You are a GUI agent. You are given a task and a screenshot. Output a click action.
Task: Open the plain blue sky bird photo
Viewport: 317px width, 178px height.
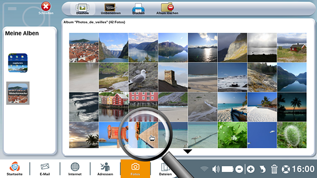coord(262,135)
